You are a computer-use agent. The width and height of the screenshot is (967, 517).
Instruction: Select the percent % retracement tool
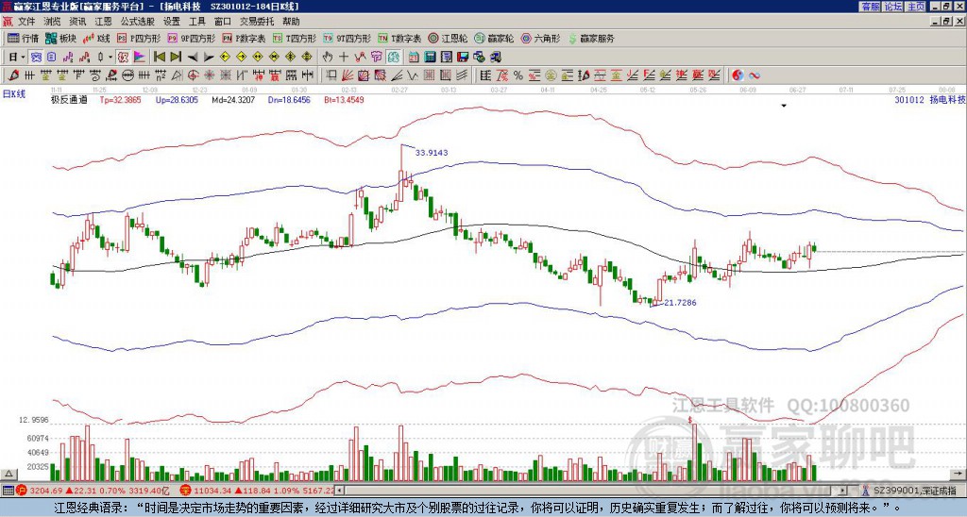pos(518,75)
